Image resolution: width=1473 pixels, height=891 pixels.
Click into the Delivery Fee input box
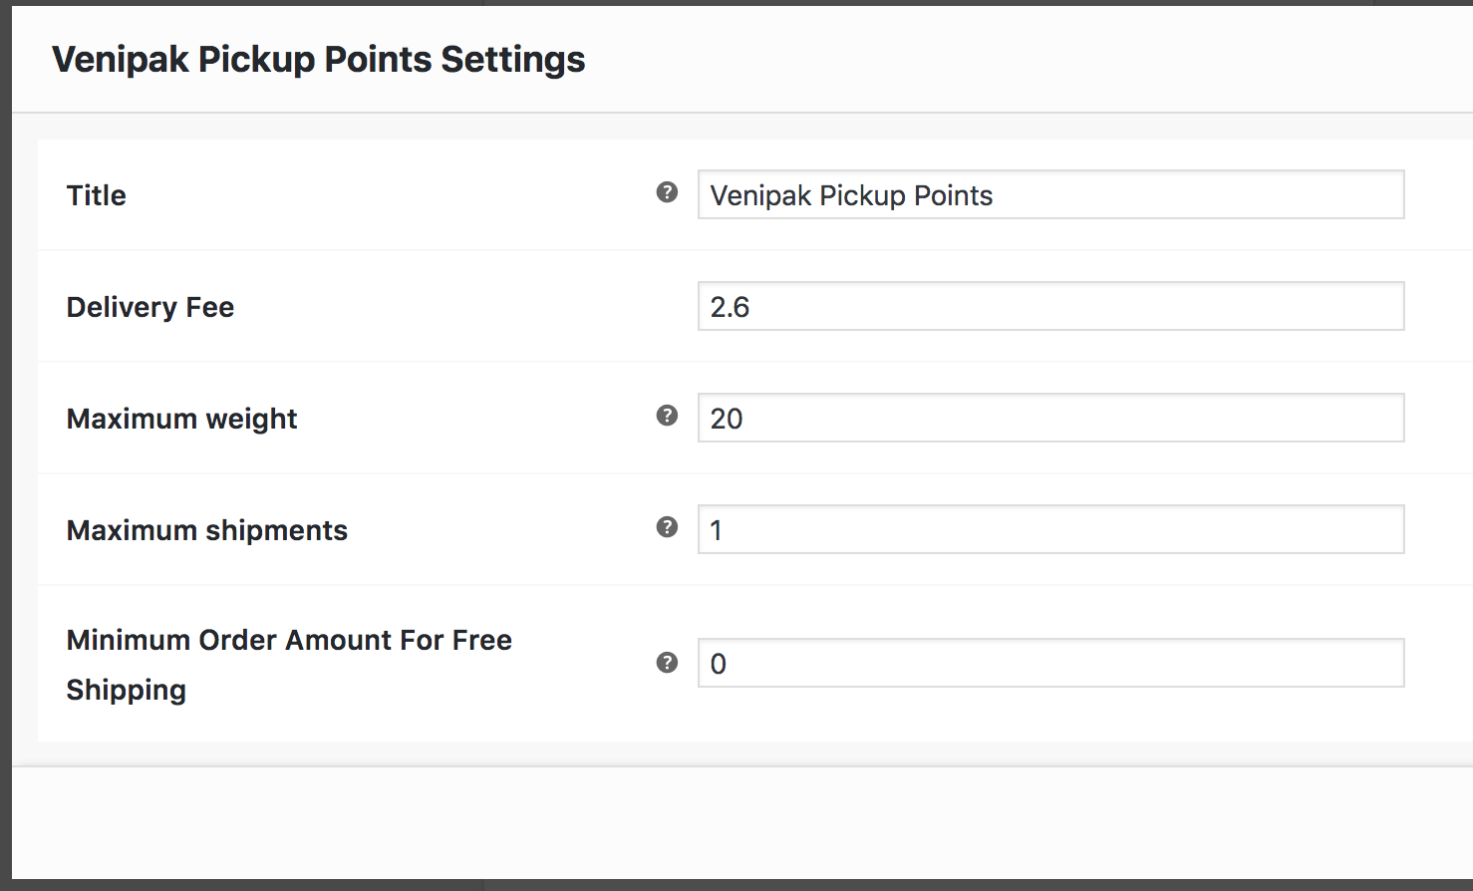point(1050,307)
